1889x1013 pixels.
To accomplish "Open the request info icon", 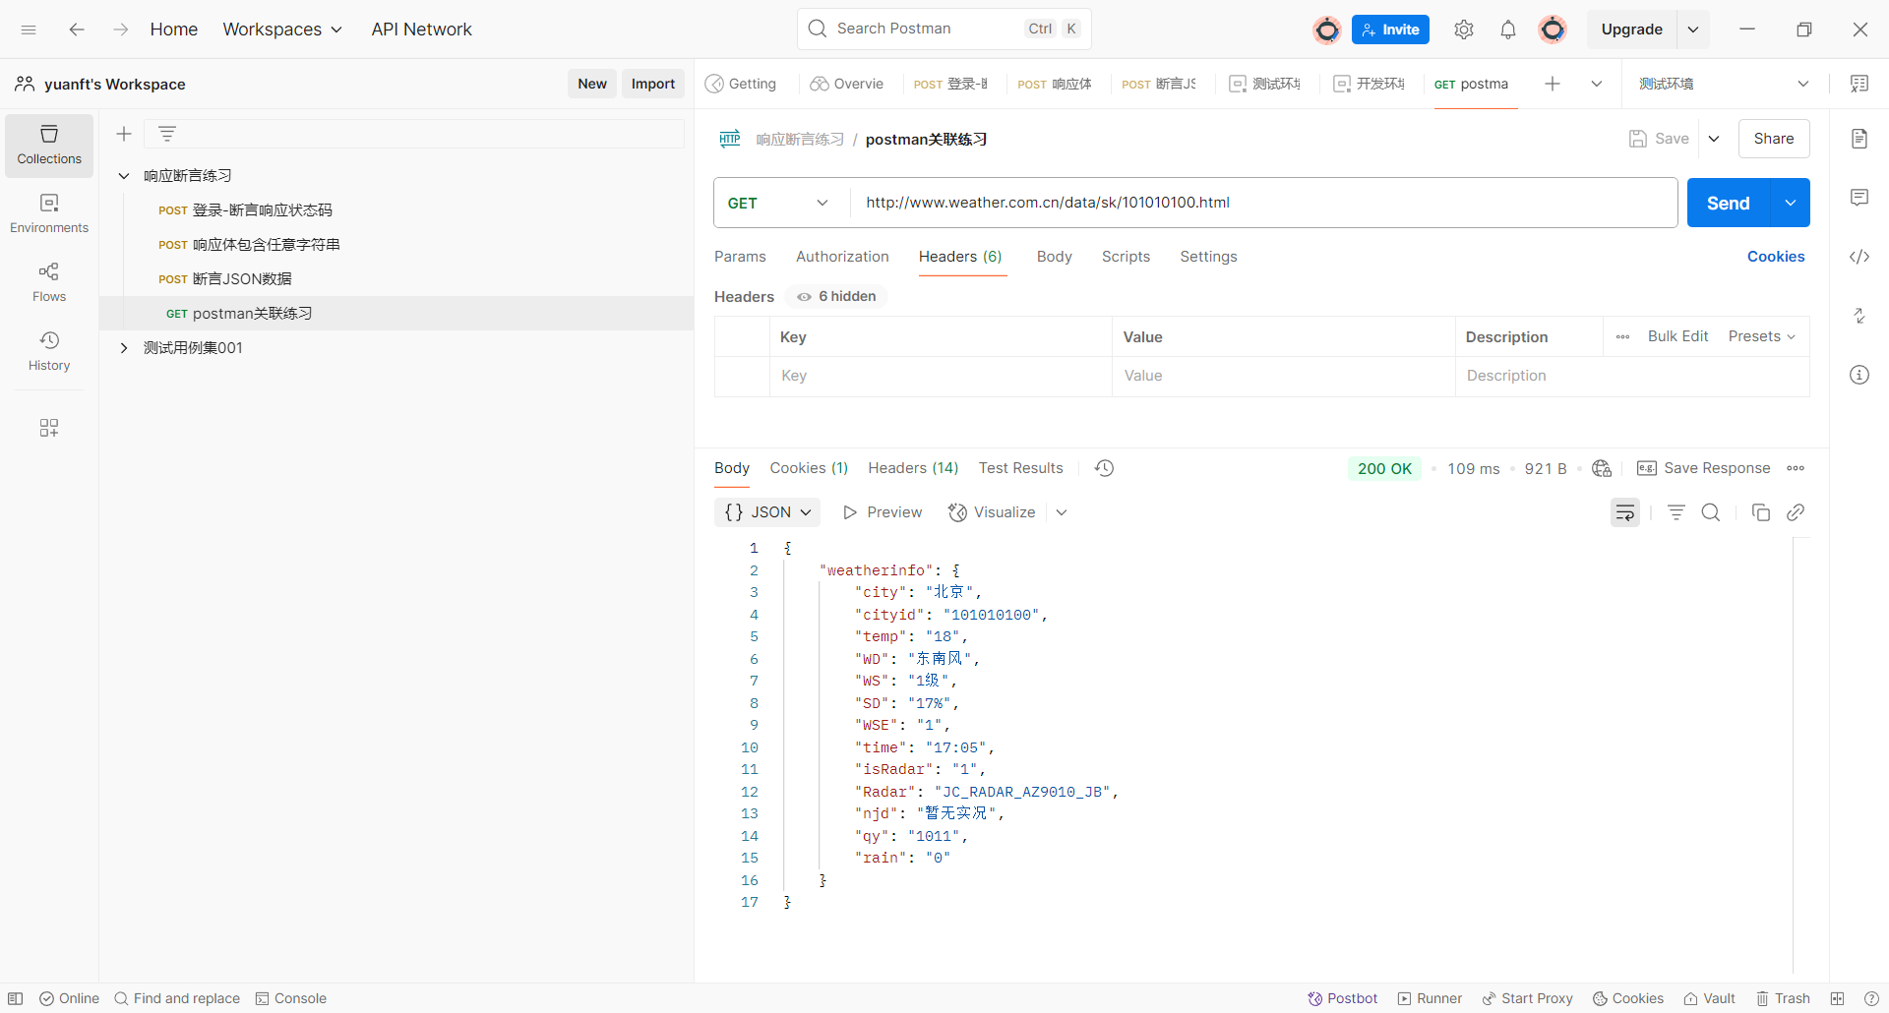I will pos(1859,375).
